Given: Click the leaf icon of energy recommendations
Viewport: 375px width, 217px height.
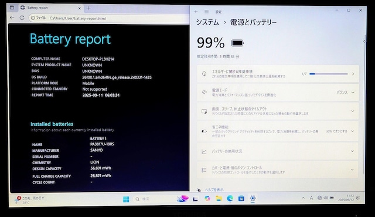Looking at the screenshot, I should pyautogui.click(x=204, y=74).
